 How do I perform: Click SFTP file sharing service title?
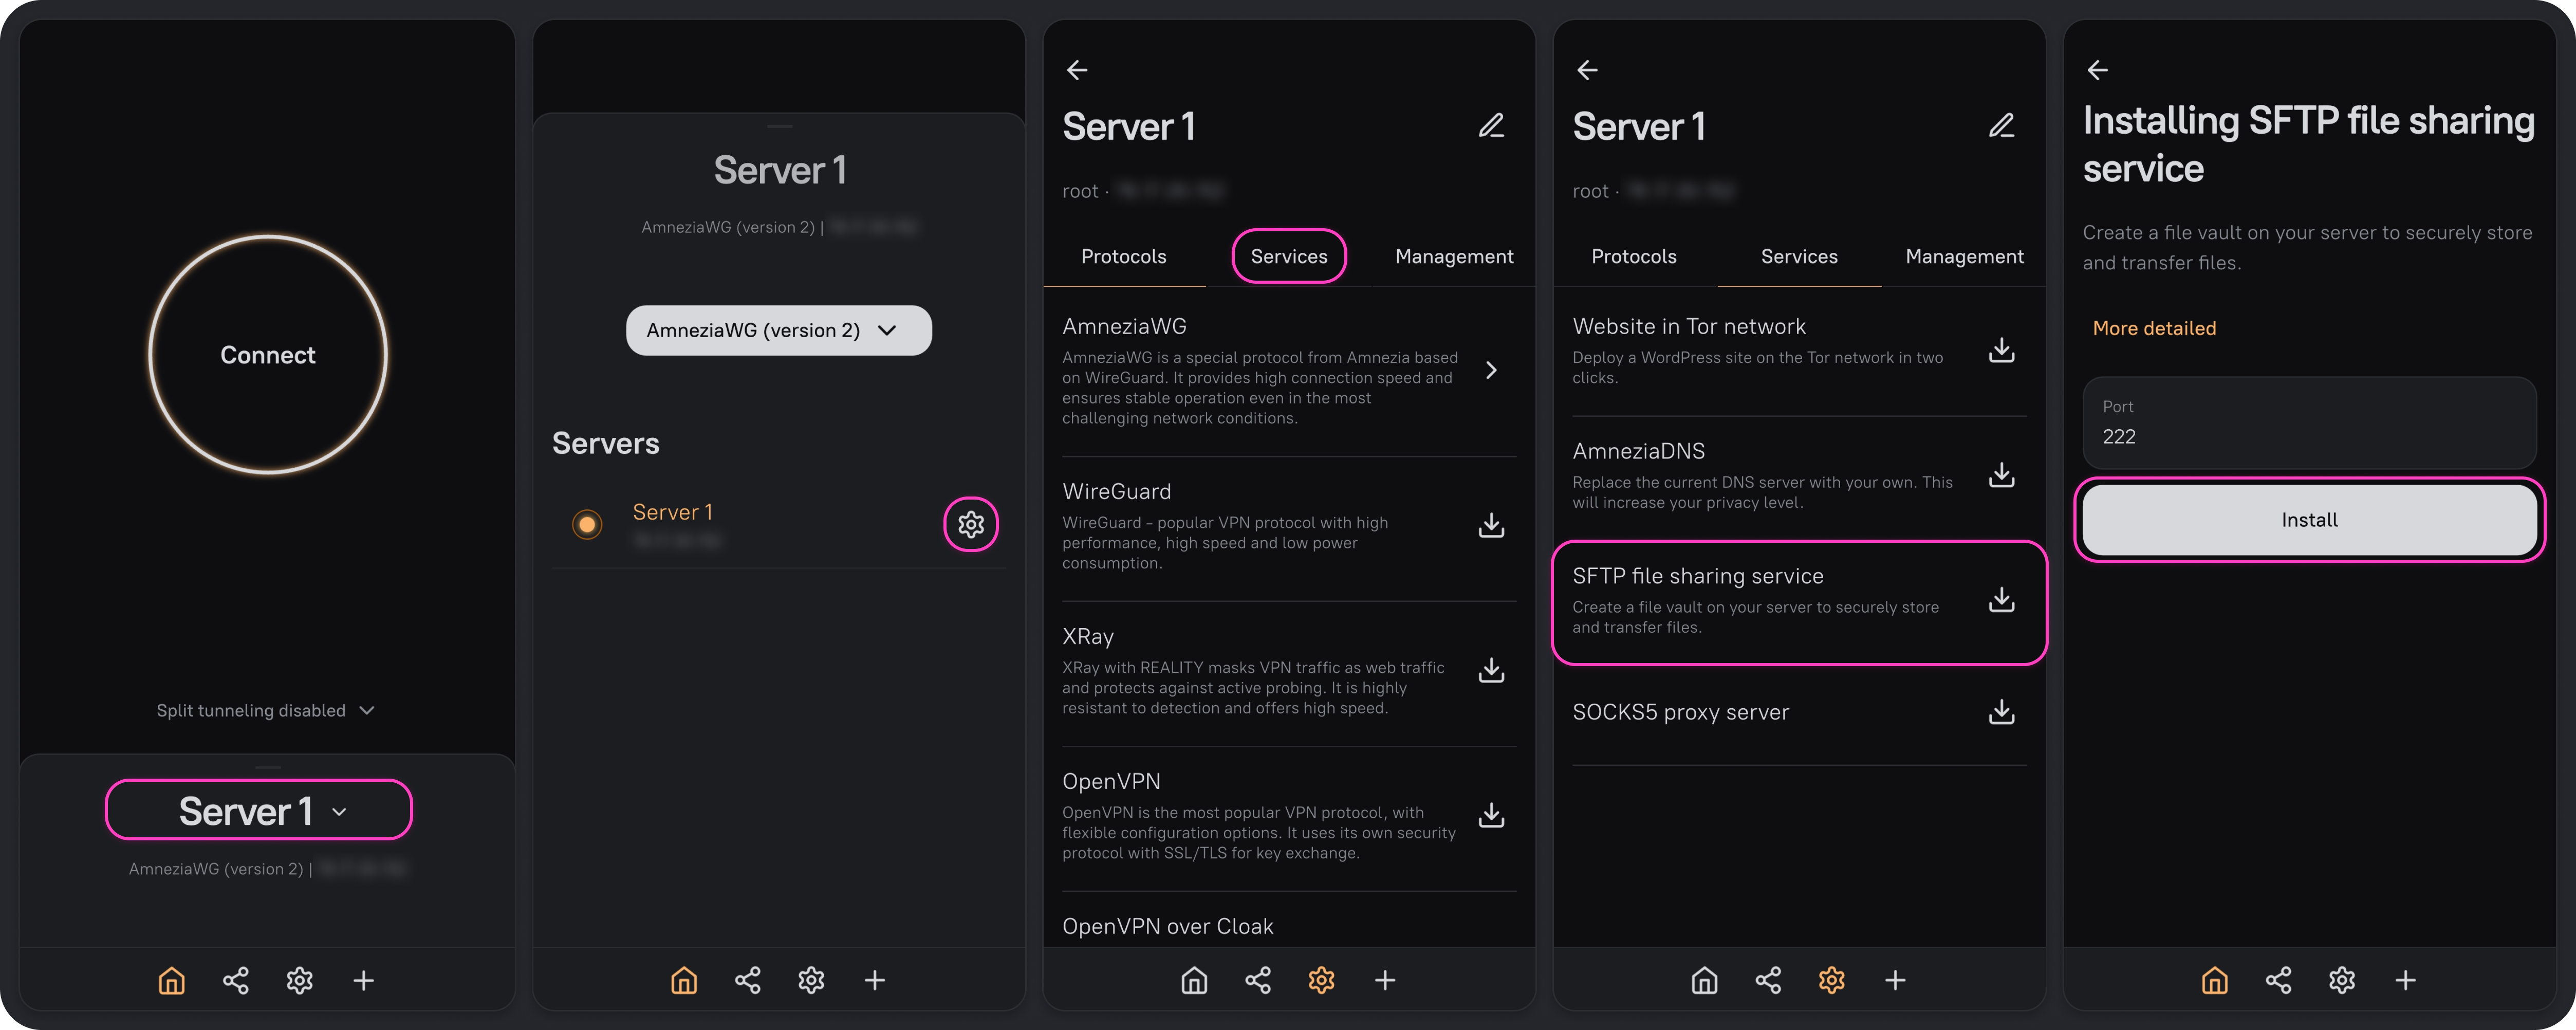point(1698,576)
